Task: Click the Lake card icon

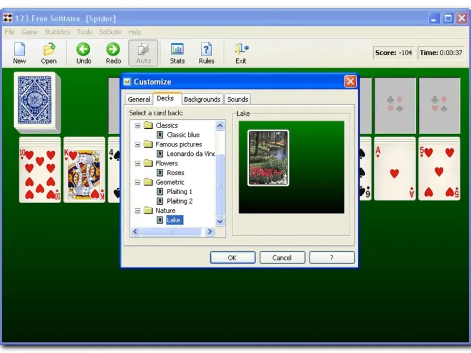Action: [x=160, y=220]
